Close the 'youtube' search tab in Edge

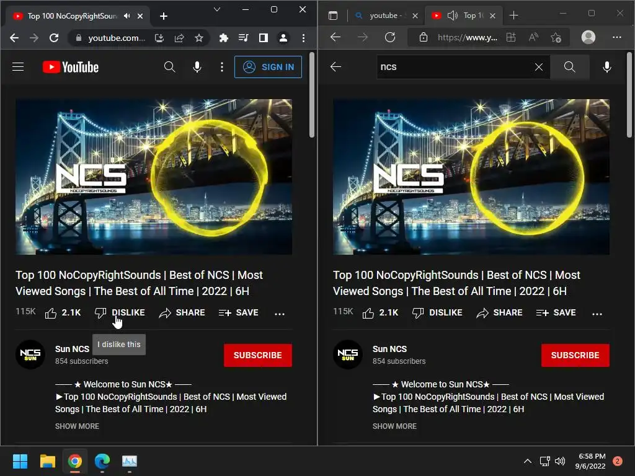[x=415, y=15]
